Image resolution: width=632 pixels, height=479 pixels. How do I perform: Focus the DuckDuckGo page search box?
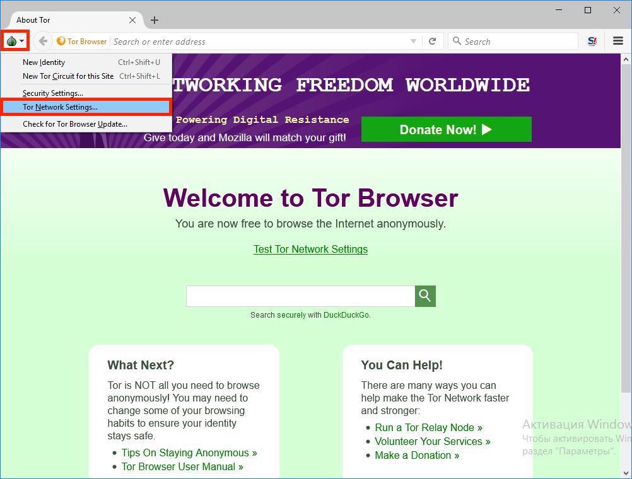[x=301, y=296]
